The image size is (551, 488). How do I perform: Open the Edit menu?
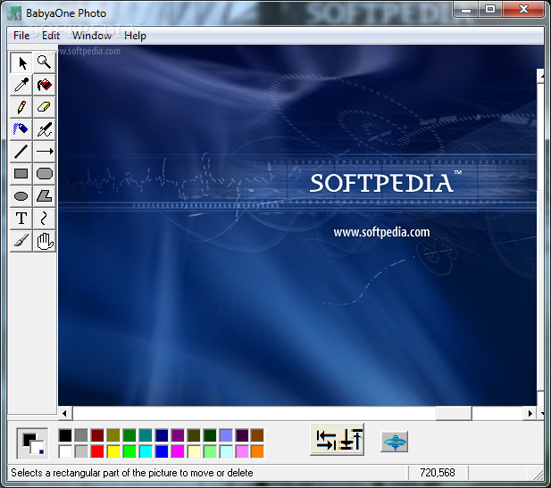click(51, 36)
